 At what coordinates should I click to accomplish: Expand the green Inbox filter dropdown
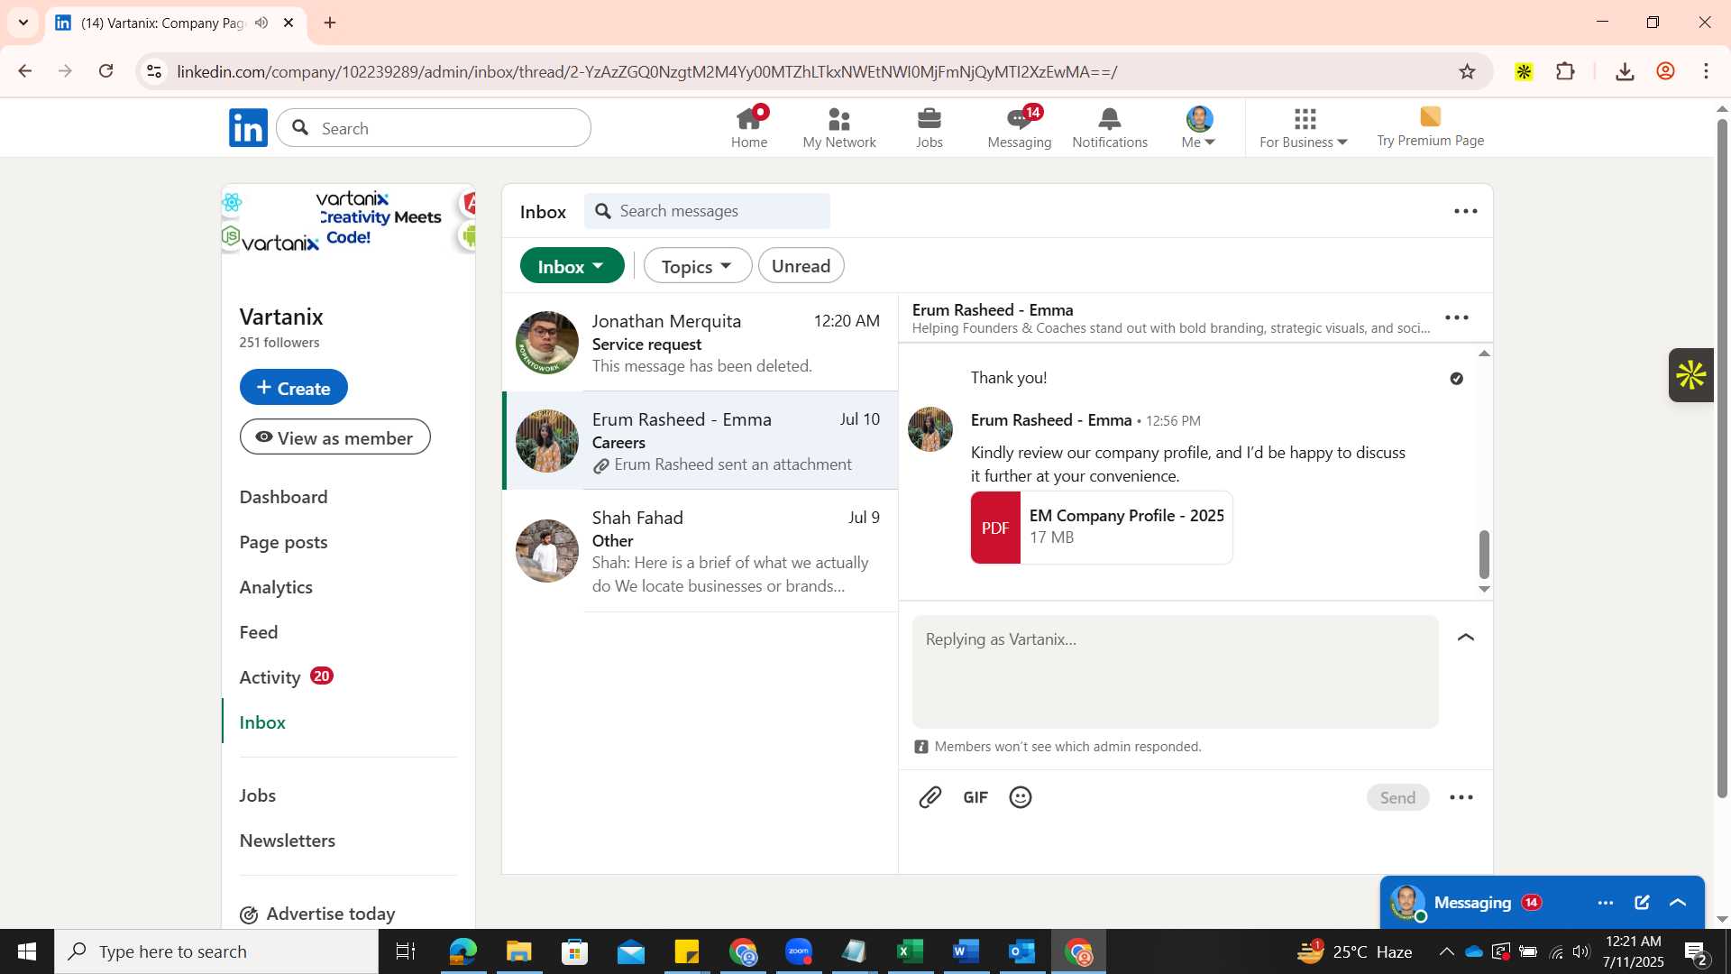point(572,266)
